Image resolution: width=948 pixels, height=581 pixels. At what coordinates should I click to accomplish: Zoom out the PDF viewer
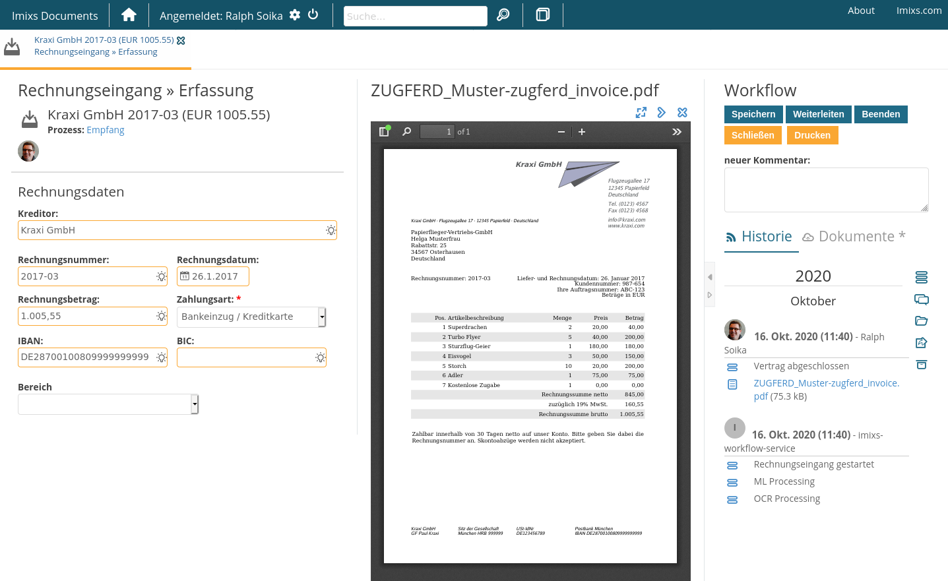tap(561, 132)
